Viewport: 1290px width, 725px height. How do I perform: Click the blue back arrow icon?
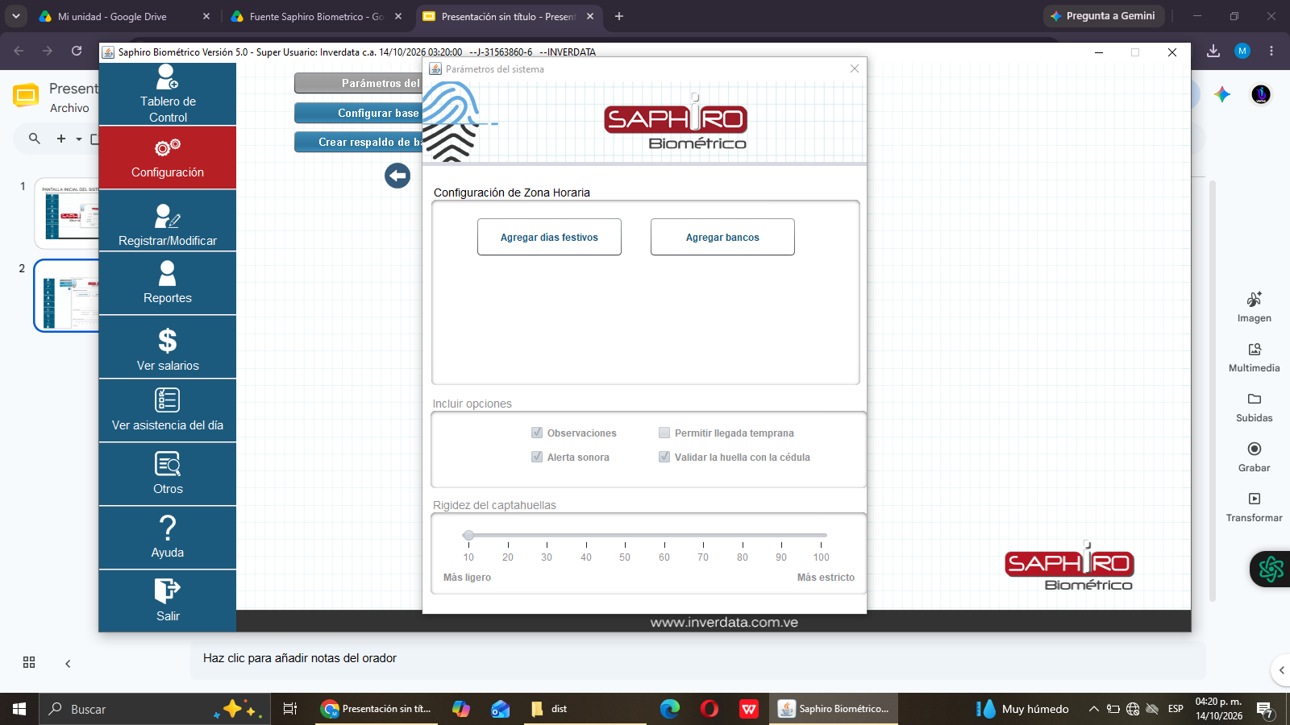397,176
